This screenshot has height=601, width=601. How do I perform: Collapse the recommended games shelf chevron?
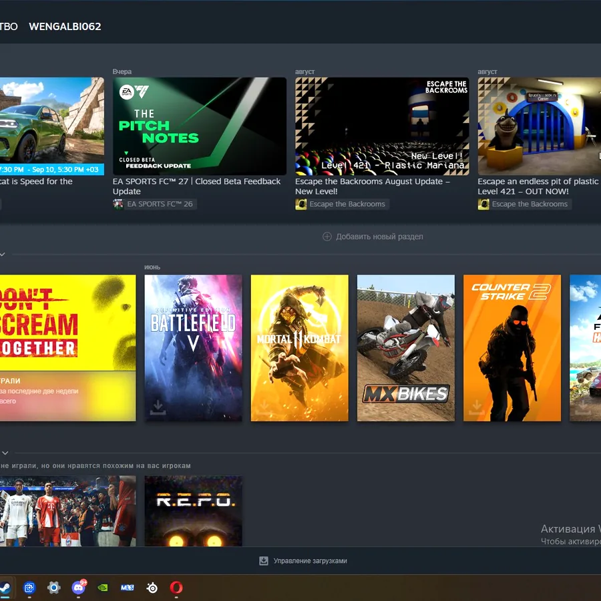(x=5, y=453)
